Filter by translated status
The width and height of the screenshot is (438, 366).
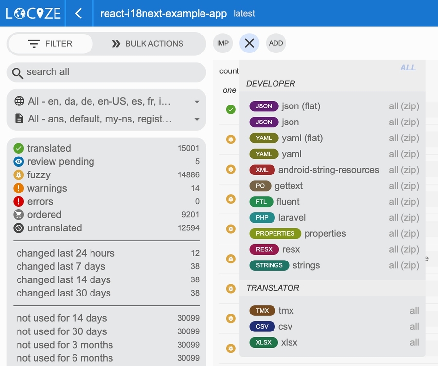[x=49, y=148]
